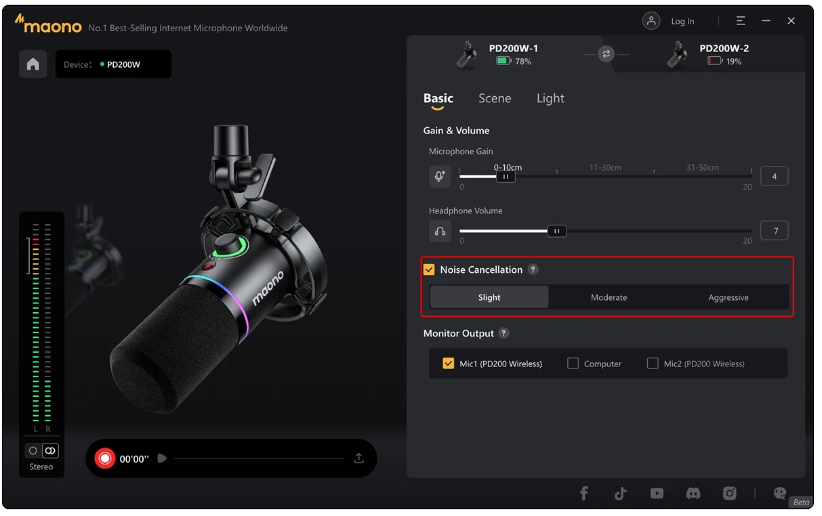822x516 pixels.
Task: Click the Headphone Volume slider handle
Action: [x=556, y=231]
